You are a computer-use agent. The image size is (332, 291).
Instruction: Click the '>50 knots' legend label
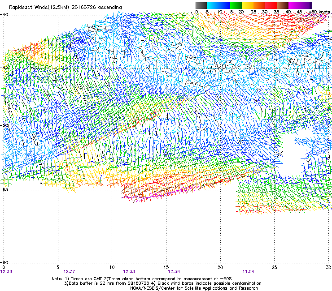click(x=319, y=12)
